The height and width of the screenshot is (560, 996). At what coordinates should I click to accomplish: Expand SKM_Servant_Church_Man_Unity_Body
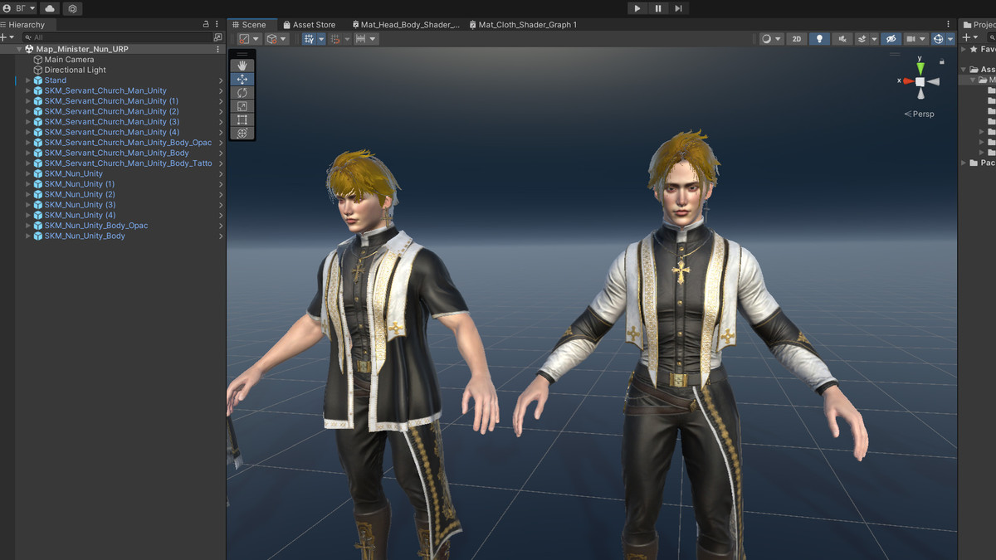coord(28,153)
